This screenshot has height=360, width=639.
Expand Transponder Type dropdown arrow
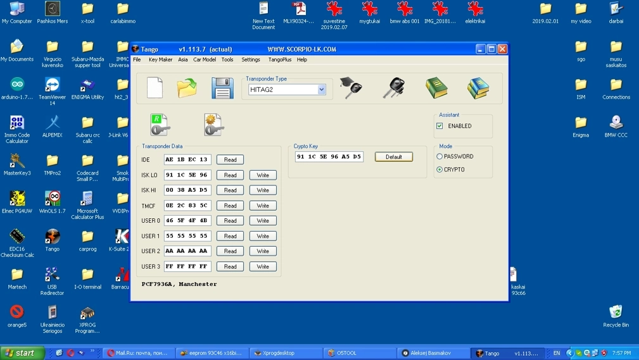tap(322, 90)
